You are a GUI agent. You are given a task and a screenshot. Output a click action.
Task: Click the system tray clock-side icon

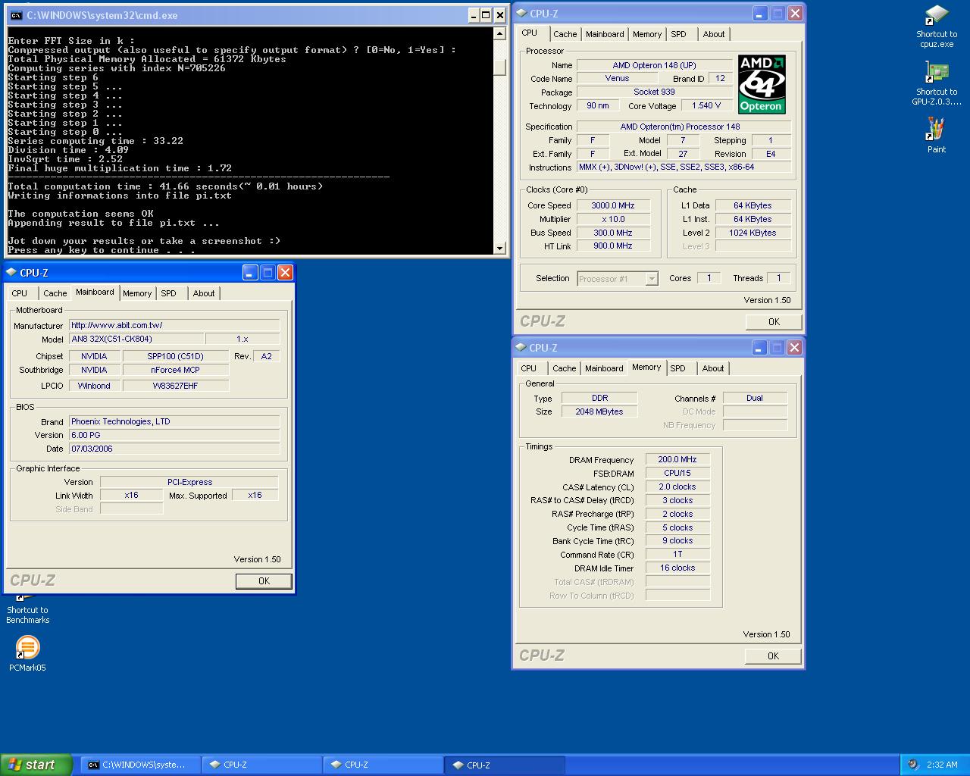click(x=913, y=765)
